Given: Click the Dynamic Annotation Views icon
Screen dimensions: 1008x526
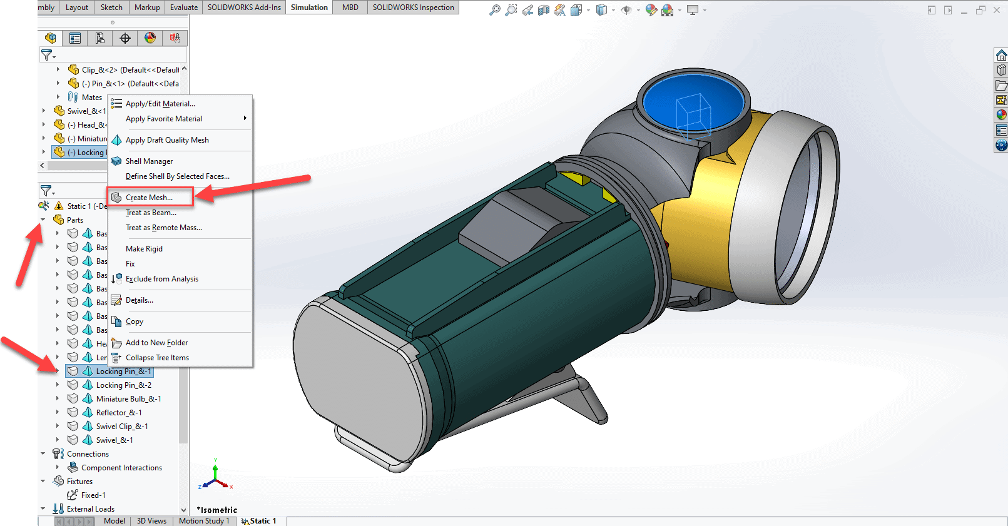Looking at the screenshot, I should pyautogui.click(x=560, y=10).
